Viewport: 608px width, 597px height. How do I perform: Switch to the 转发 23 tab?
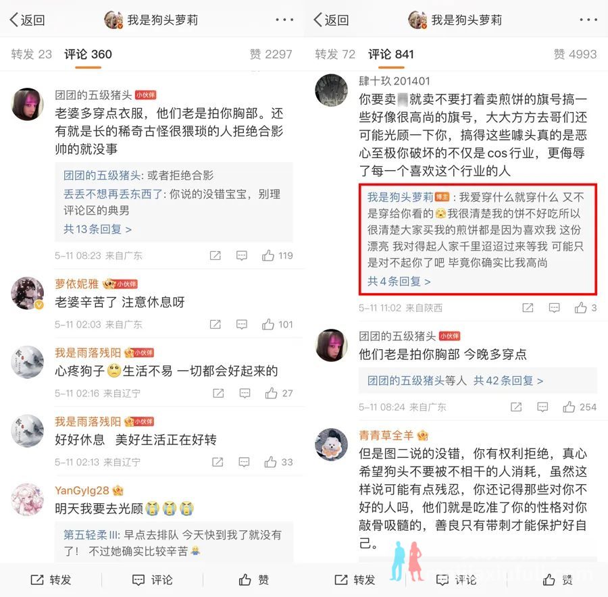tap(31, 54)
